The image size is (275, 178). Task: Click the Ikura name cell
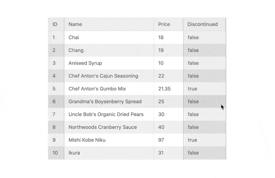tap(74, 153)
